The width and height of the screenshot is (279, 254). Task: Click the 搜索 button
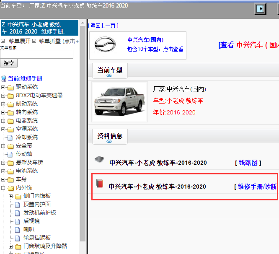tap(9, 63)
